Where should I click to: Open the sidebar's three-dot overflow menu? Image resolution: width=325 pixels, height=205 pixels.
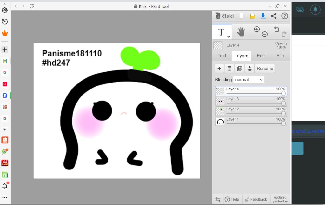[5, 197]
